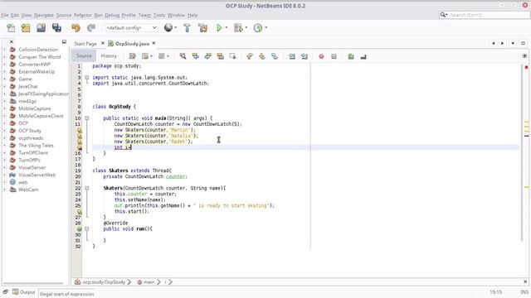Select the OcpStudy.java tab
This screenshot has height=298, width=531.
[x=132, y=44]
